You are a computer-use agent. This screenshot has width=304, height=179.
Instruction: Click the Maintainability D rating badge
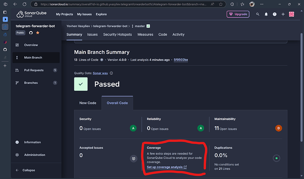[x=278, y=128]
